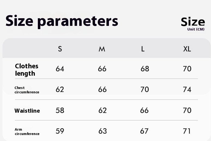
Task: Select the L size column header
Action: [x=143, y=49]
